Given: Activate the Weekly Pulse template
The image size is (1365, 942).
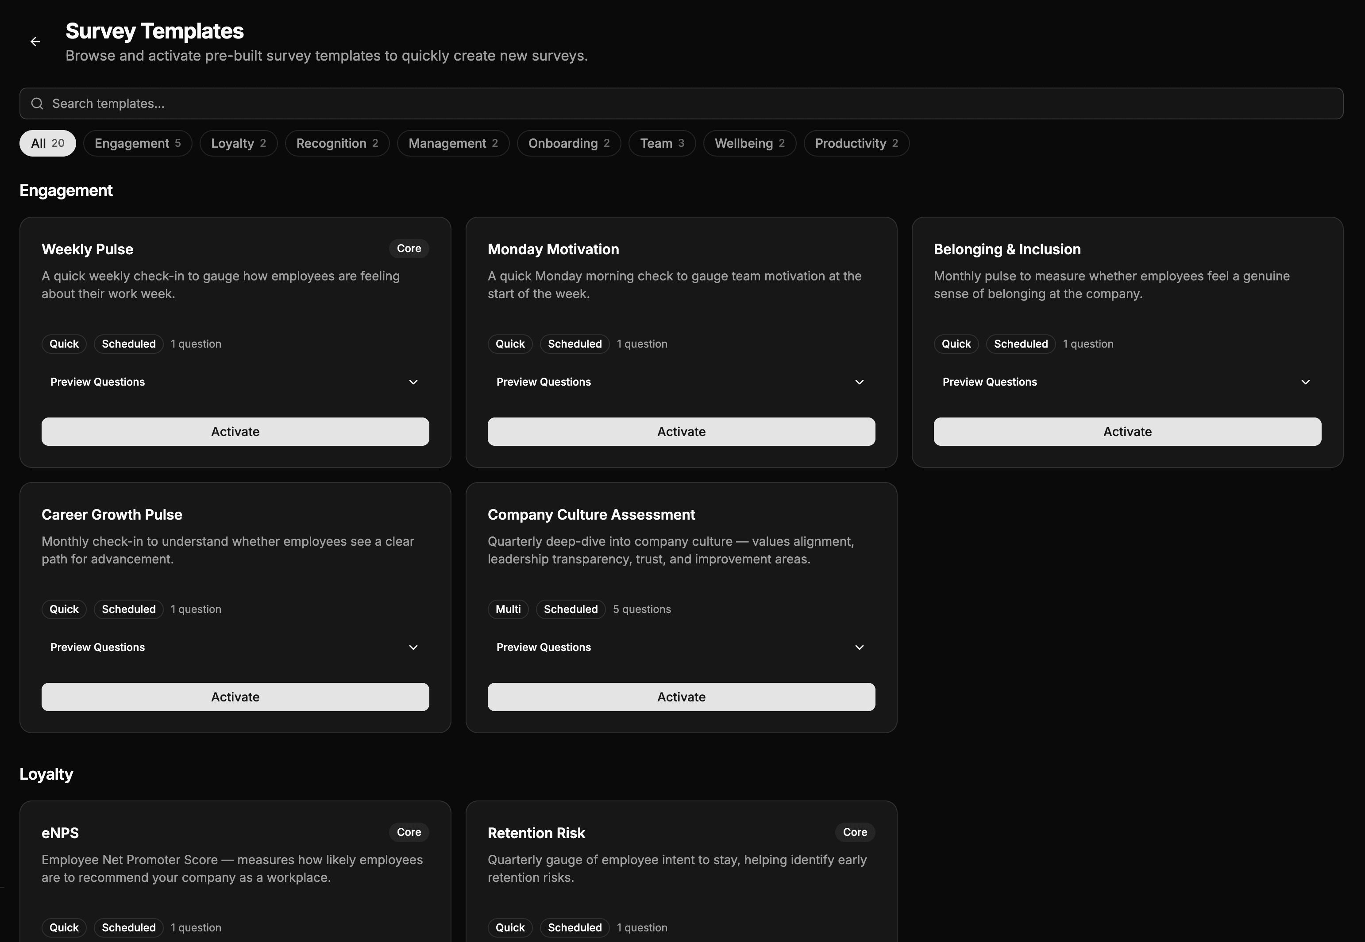Looking at the screenshot, I should coord(235,432).
